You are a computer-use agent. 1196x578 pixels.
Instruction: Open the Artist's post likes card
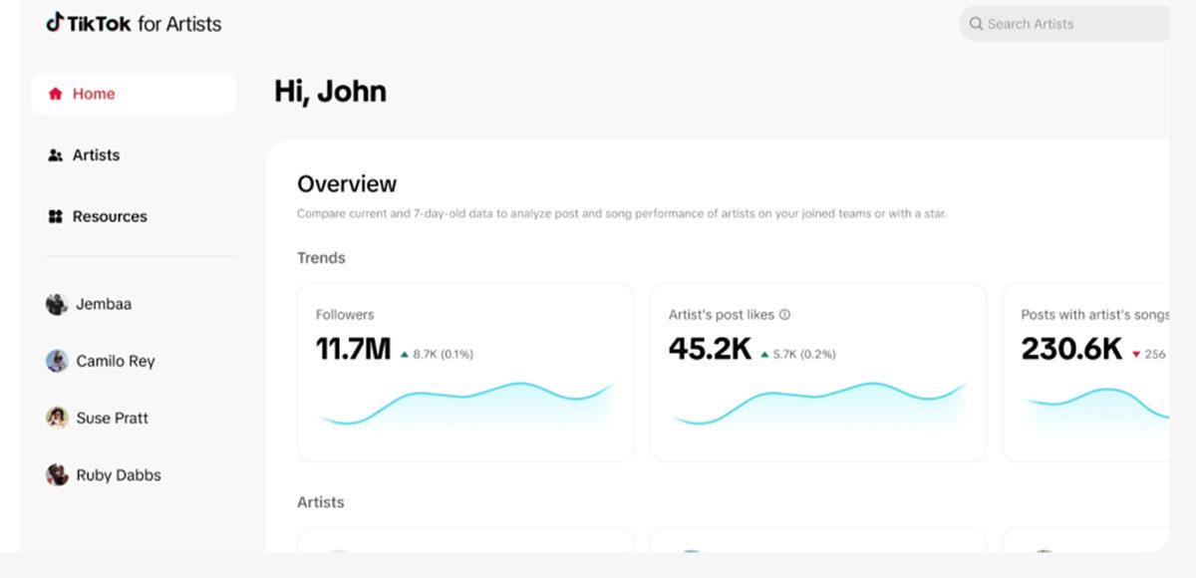817,371
